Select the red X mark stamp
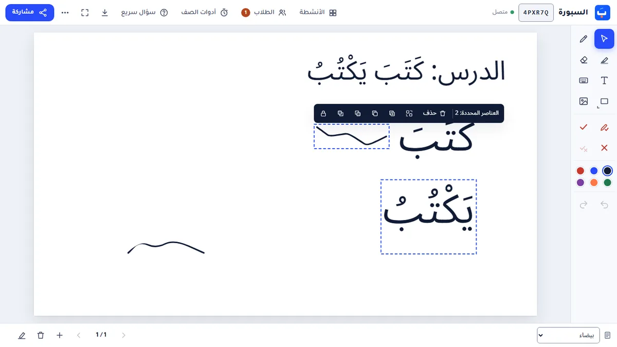This screenshot has width=617, height=347. click(604, 148)
